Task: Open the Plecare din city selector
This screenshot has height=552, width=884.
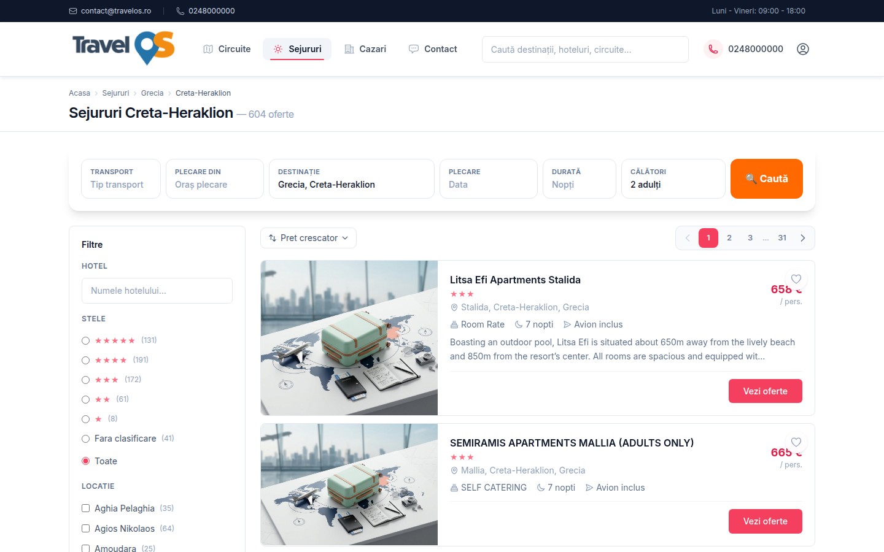Action: 215,178
